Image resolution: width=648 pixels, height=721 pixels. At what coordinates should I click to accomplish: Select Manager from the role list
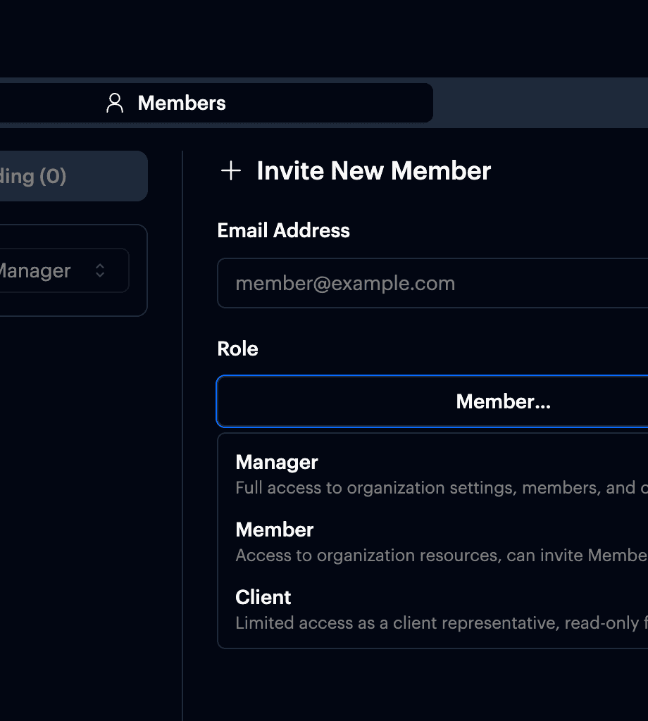coord(276,462)
